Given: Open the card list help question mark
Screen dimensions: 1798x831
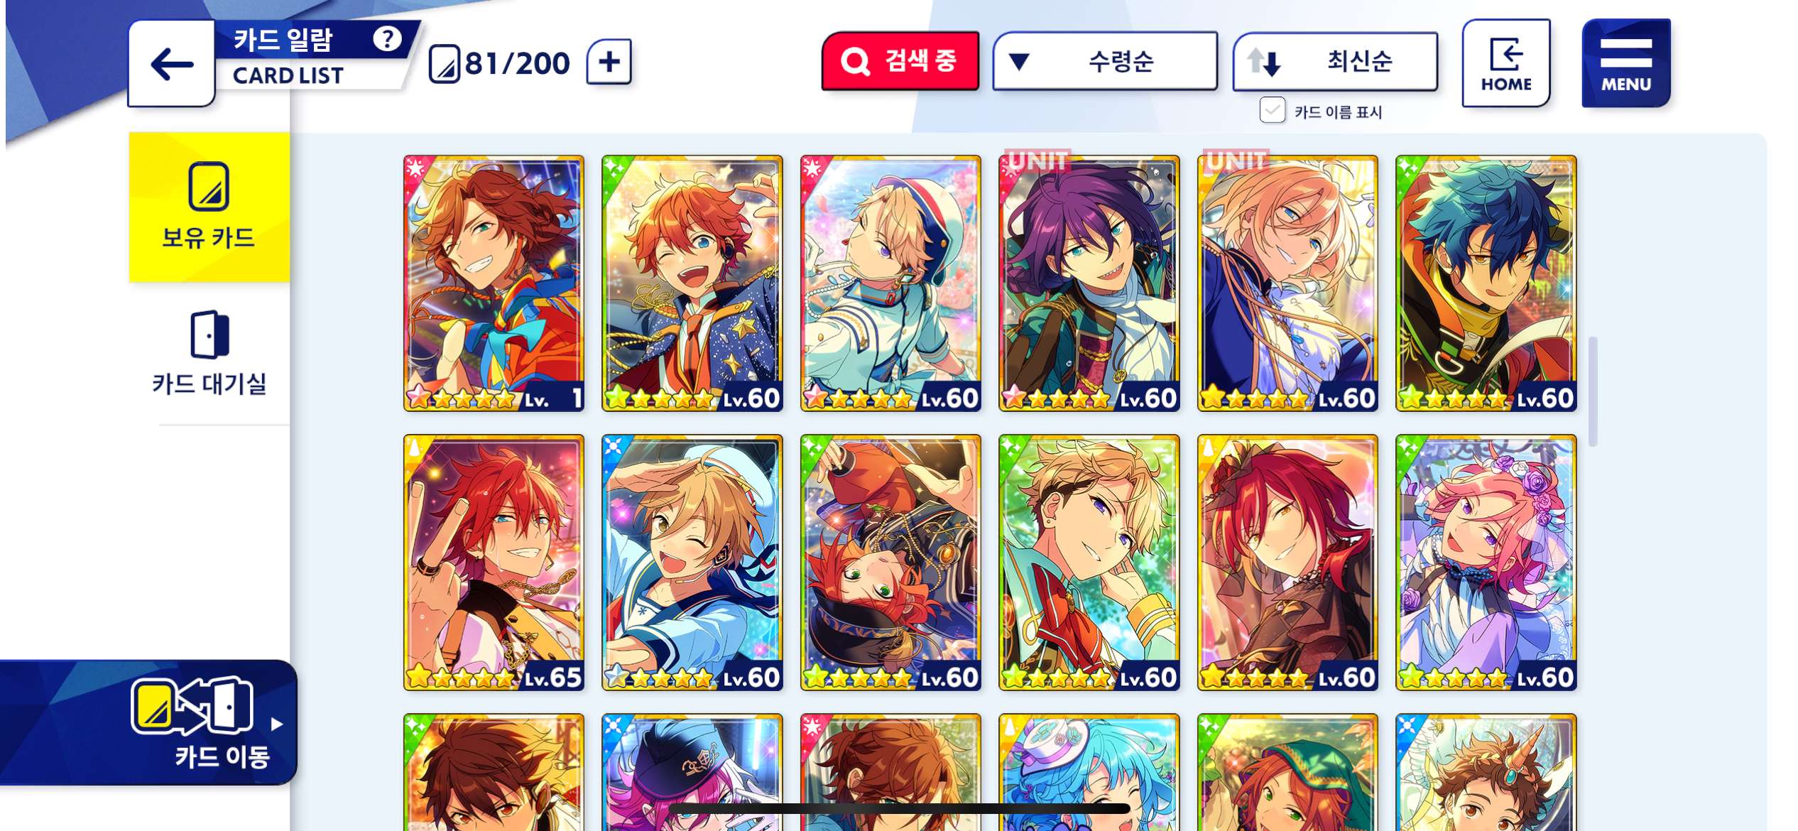Looking at the screenshot, I should click(x=387, y=38).
